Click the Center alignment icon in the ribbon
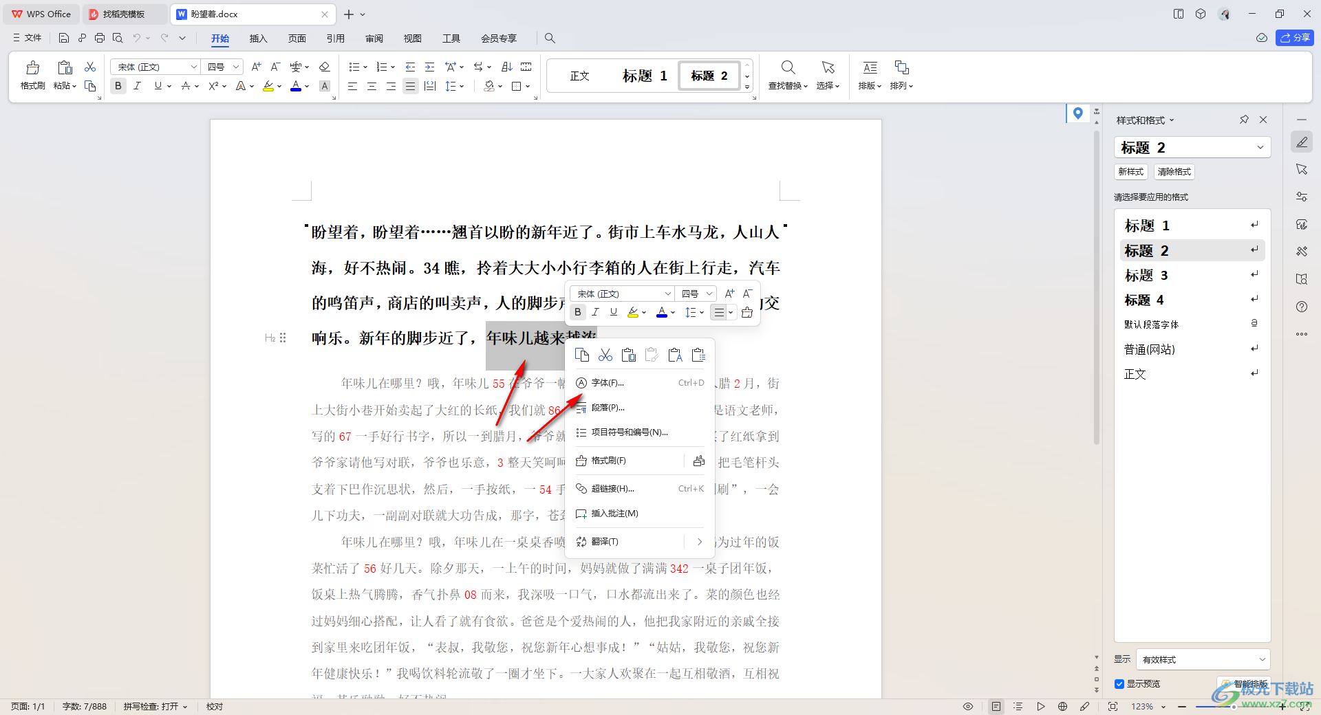Image resolution: width=1321 pixels, height=715 pixels. coord(372,86)
